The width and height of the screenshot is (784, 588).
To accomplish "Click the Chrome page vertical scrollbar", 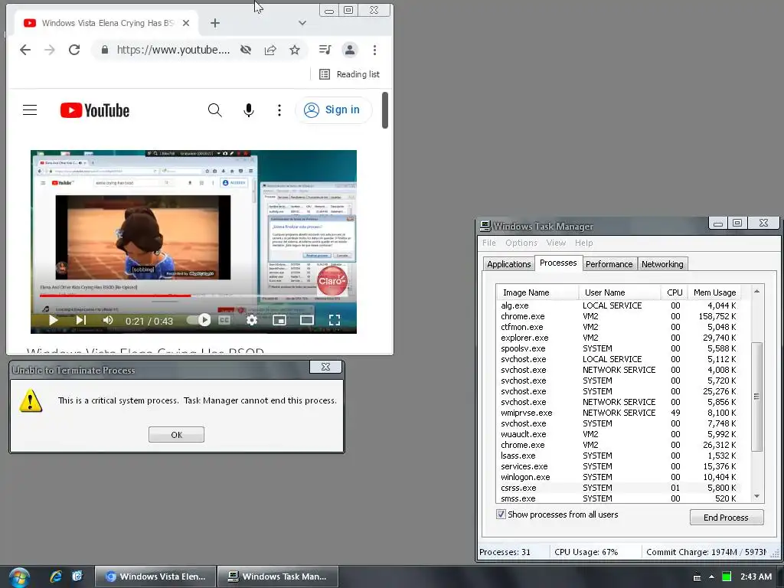I will coord(384,110).
